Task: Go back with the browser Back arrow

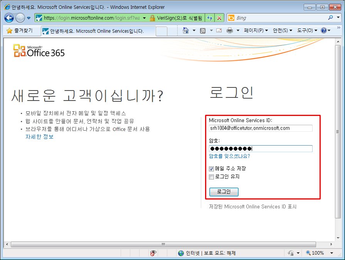Action: tap(9, 18)
